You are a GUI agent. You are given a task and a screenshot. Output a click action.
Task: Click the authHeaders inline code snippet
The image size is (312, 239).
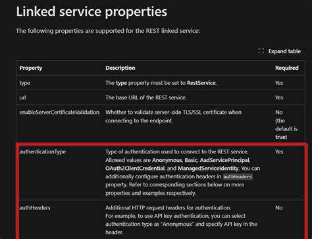[x=238, y=176]
